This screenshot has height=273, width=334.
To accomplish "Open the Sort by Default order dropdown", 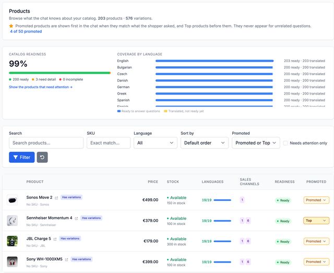I will [x=205, y=143].
